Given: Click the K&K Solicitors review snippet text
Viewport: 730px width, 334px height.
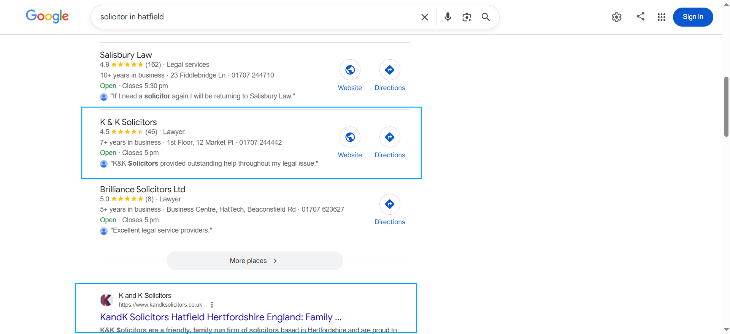Looking at the screenshot, I should coord(214,163).
